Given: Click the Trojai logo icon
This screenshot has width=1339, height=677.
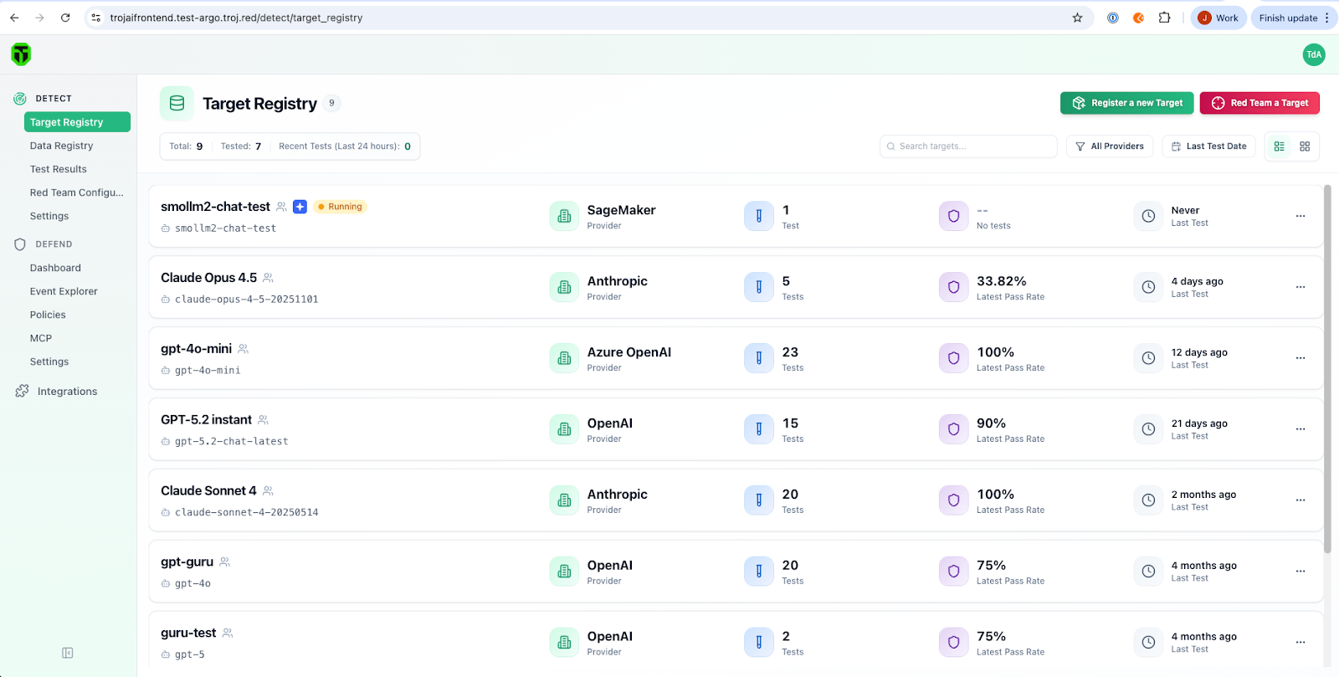Looking at the screenshot, I should 21,54.
